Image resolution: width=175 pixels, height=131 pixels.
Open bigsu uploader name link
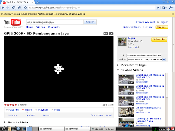(x=131, y=38)
